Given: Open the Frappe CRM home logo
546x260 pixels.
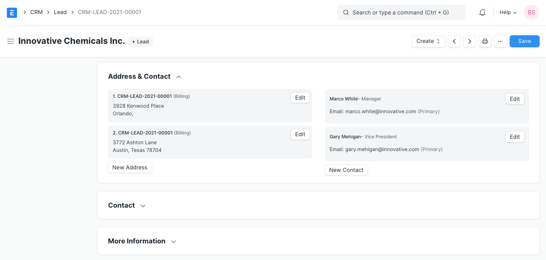Looking at the screenshot, I should 12,12.
